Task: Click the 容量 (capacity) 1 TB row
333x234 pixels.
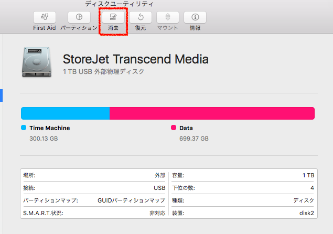Action: [x=243, y=175]
